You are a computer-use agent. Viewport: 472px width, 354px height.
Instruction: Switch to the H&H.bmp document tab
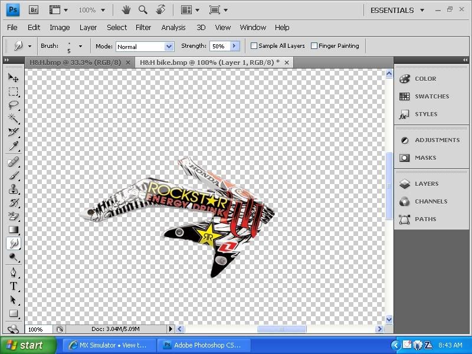pyautogui.click(x=76, y=63)
